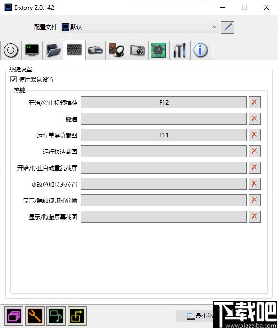Clear the 运行单屏幕截图 hotkey with red X
This screenshot has width=278, height=328.
click(255, 135)
